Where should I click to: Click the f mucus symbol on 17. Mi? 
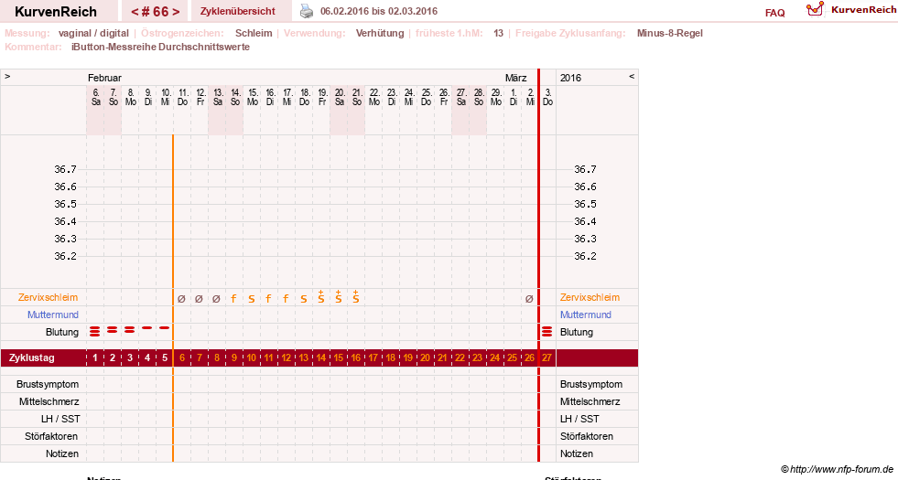pyautogui.click(x=286, y=298)
